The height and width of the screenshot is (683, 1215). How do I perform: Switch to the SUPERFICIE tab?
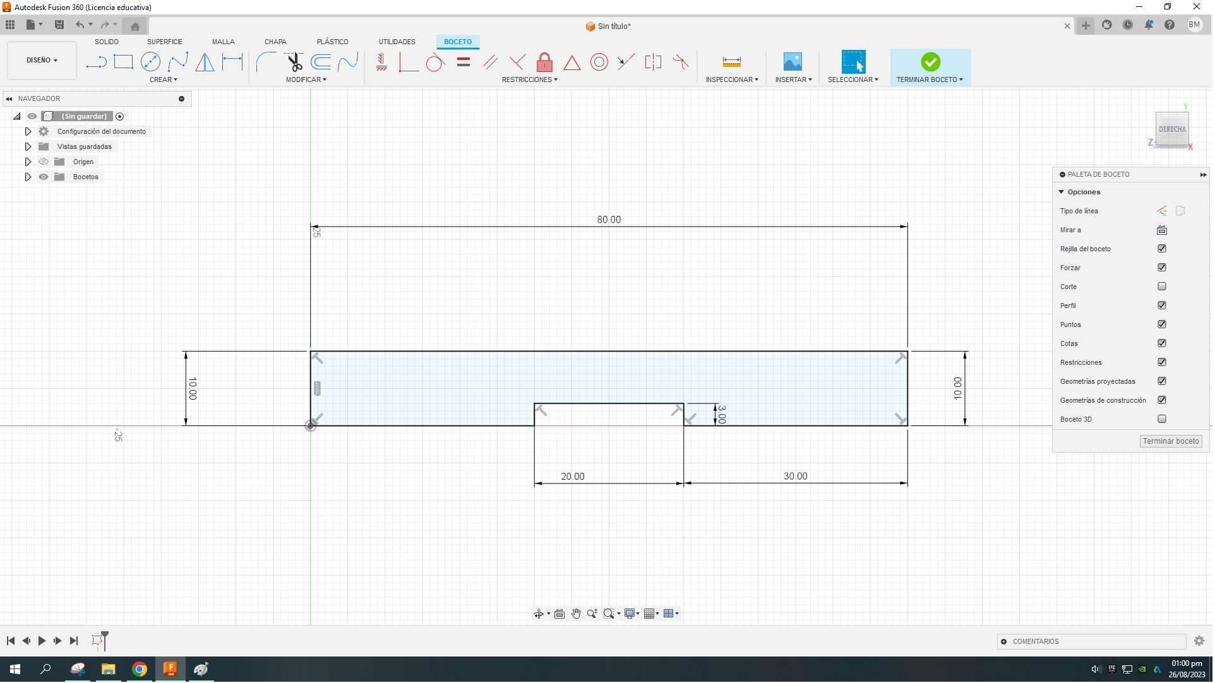point(165,42)
